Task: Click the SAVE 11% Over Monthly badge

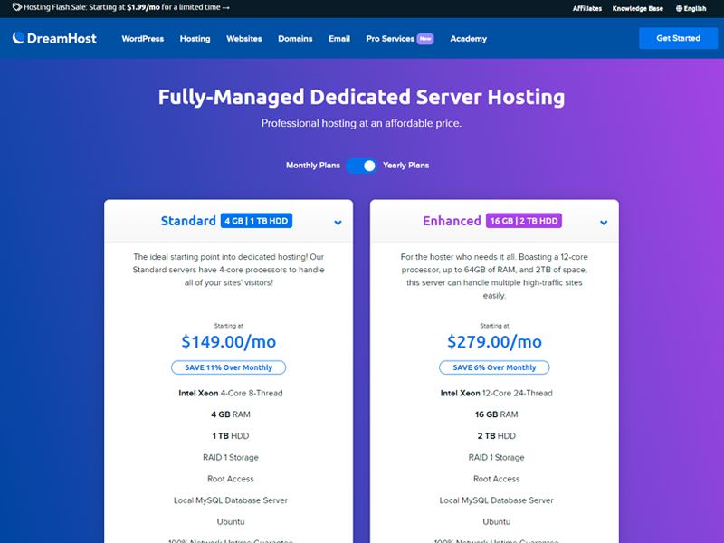Action: tap(229, 367)
